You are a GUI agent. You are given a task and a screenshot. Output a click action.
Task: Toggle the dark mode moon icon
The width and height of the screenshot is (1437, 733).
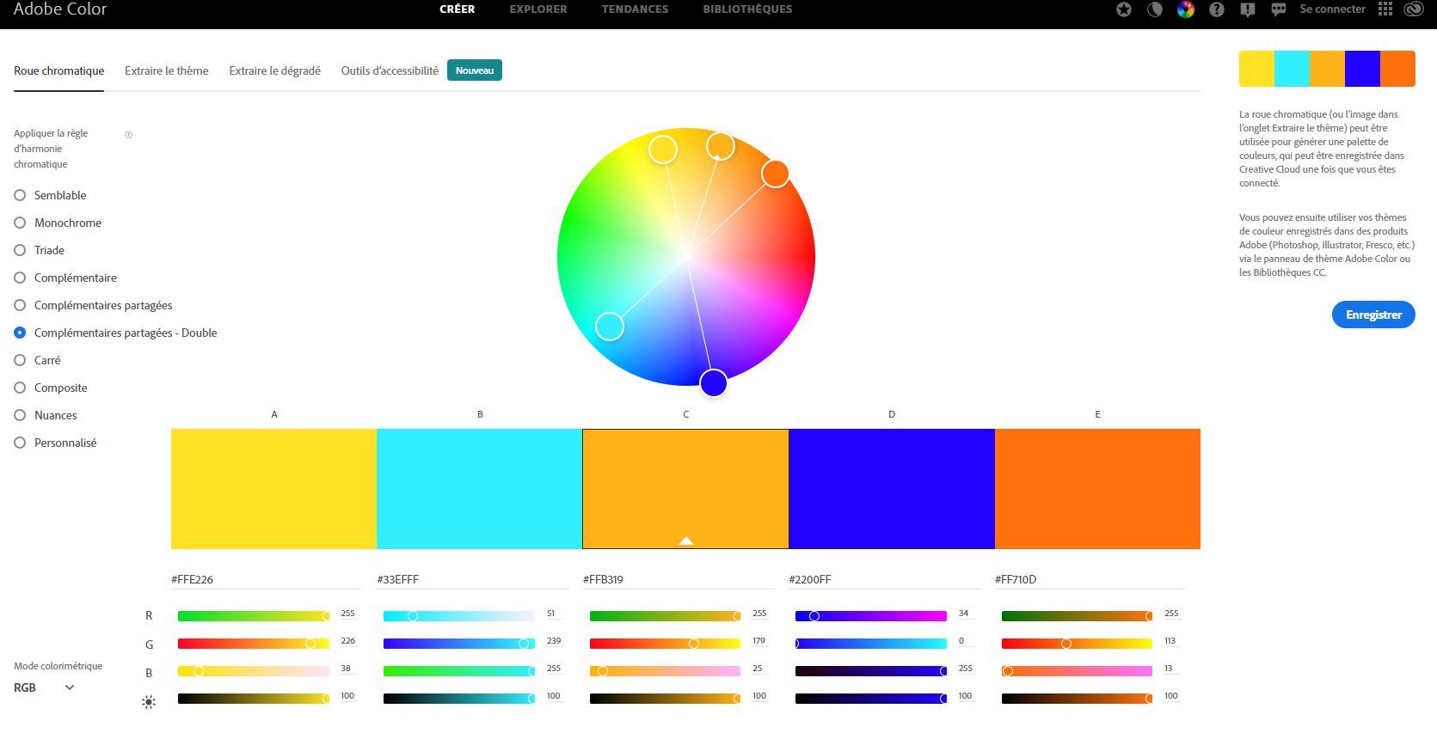1155,9
